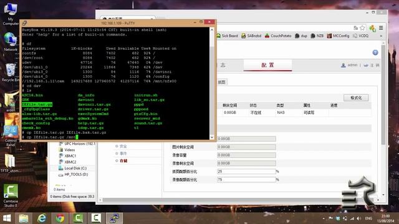Viewport: 399px width, 224px height.
Task: Open the dup bookmark
Action: coord(301,36)
